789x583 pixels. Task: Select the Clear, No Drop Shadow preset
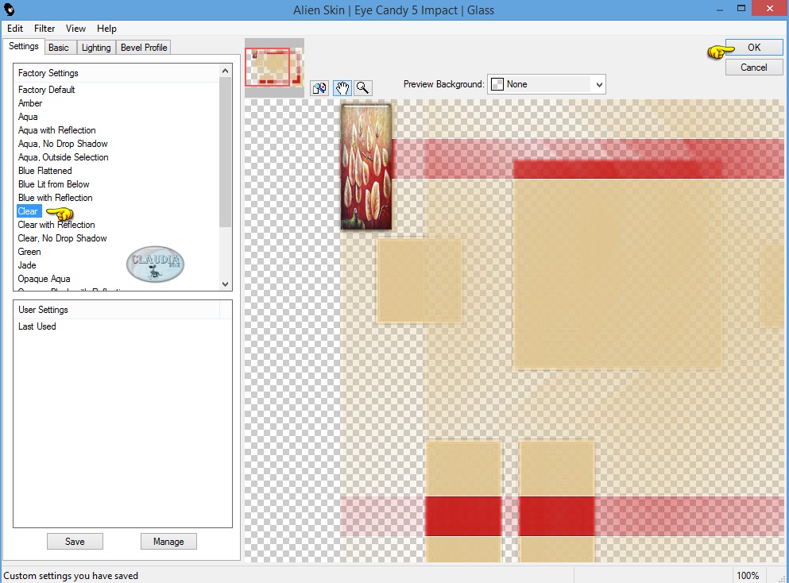pos(63,238)
